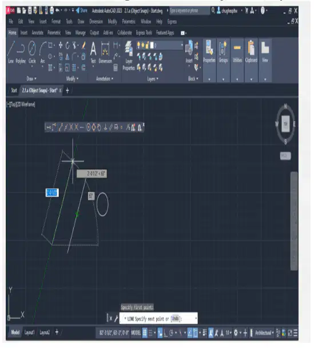Open the Format menu
Image resolution: width=314 pixels, height=348 pixels.
(56, 22)
